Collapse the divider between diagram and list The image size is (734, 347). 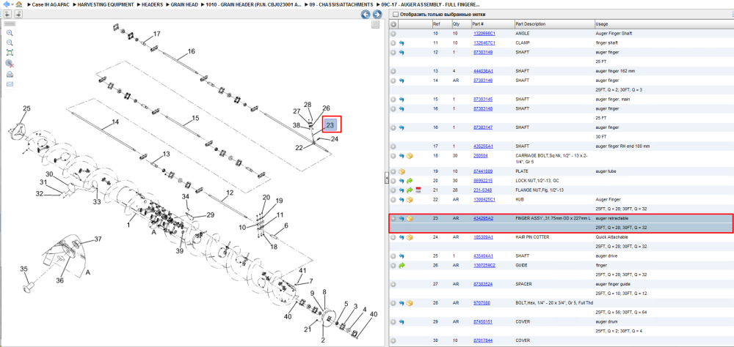[x=387, y=178]
